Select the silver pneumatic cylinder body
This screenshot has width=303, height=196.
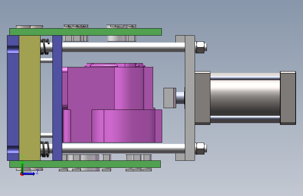point(245,98)
